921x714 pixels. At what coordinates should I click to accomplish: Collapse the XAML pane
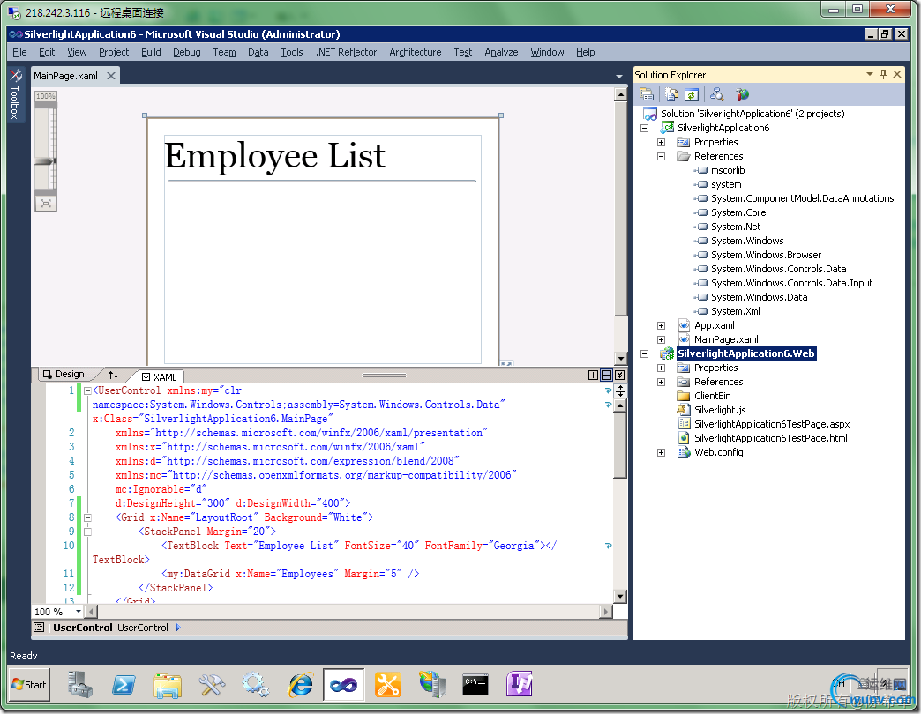tap(619, 376)
